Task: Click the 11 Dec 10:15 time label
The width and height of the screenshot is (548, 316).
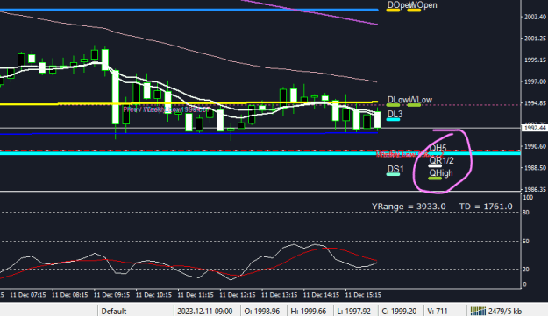Action: (x=153, y=295)
